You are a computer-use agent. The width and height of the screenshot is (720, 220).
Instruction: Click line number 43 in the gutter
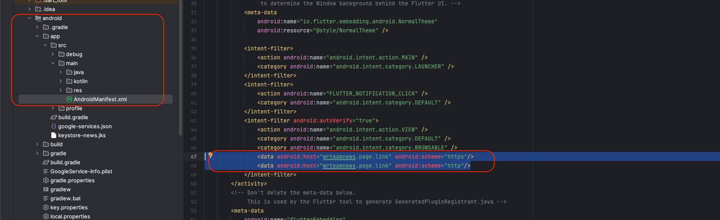[x=194, y=121]
